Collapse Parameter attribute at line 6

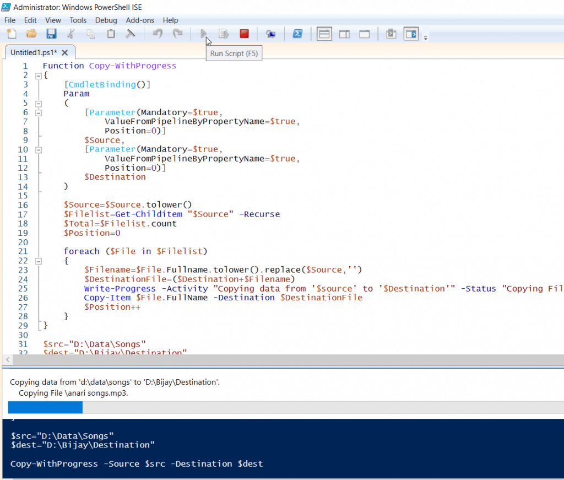coord(39,113)
